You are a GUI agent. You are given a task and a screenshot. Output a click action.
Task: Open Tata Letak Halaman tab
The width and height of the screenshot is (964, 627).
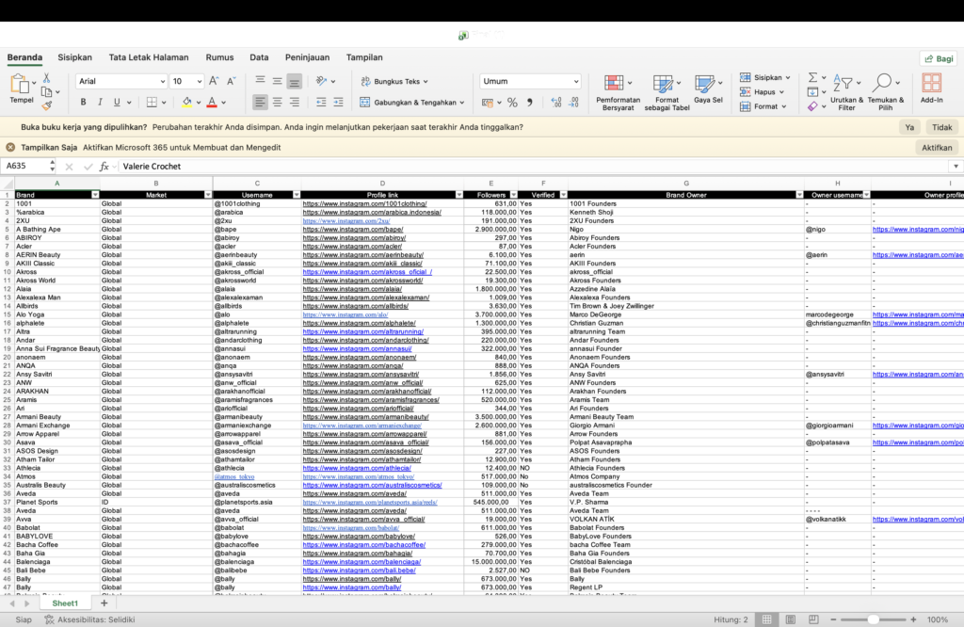(149, 57)
